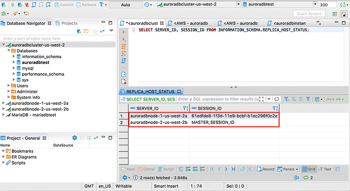
Task: Click the New SQL script icon with plus
Action: [49, 4]
